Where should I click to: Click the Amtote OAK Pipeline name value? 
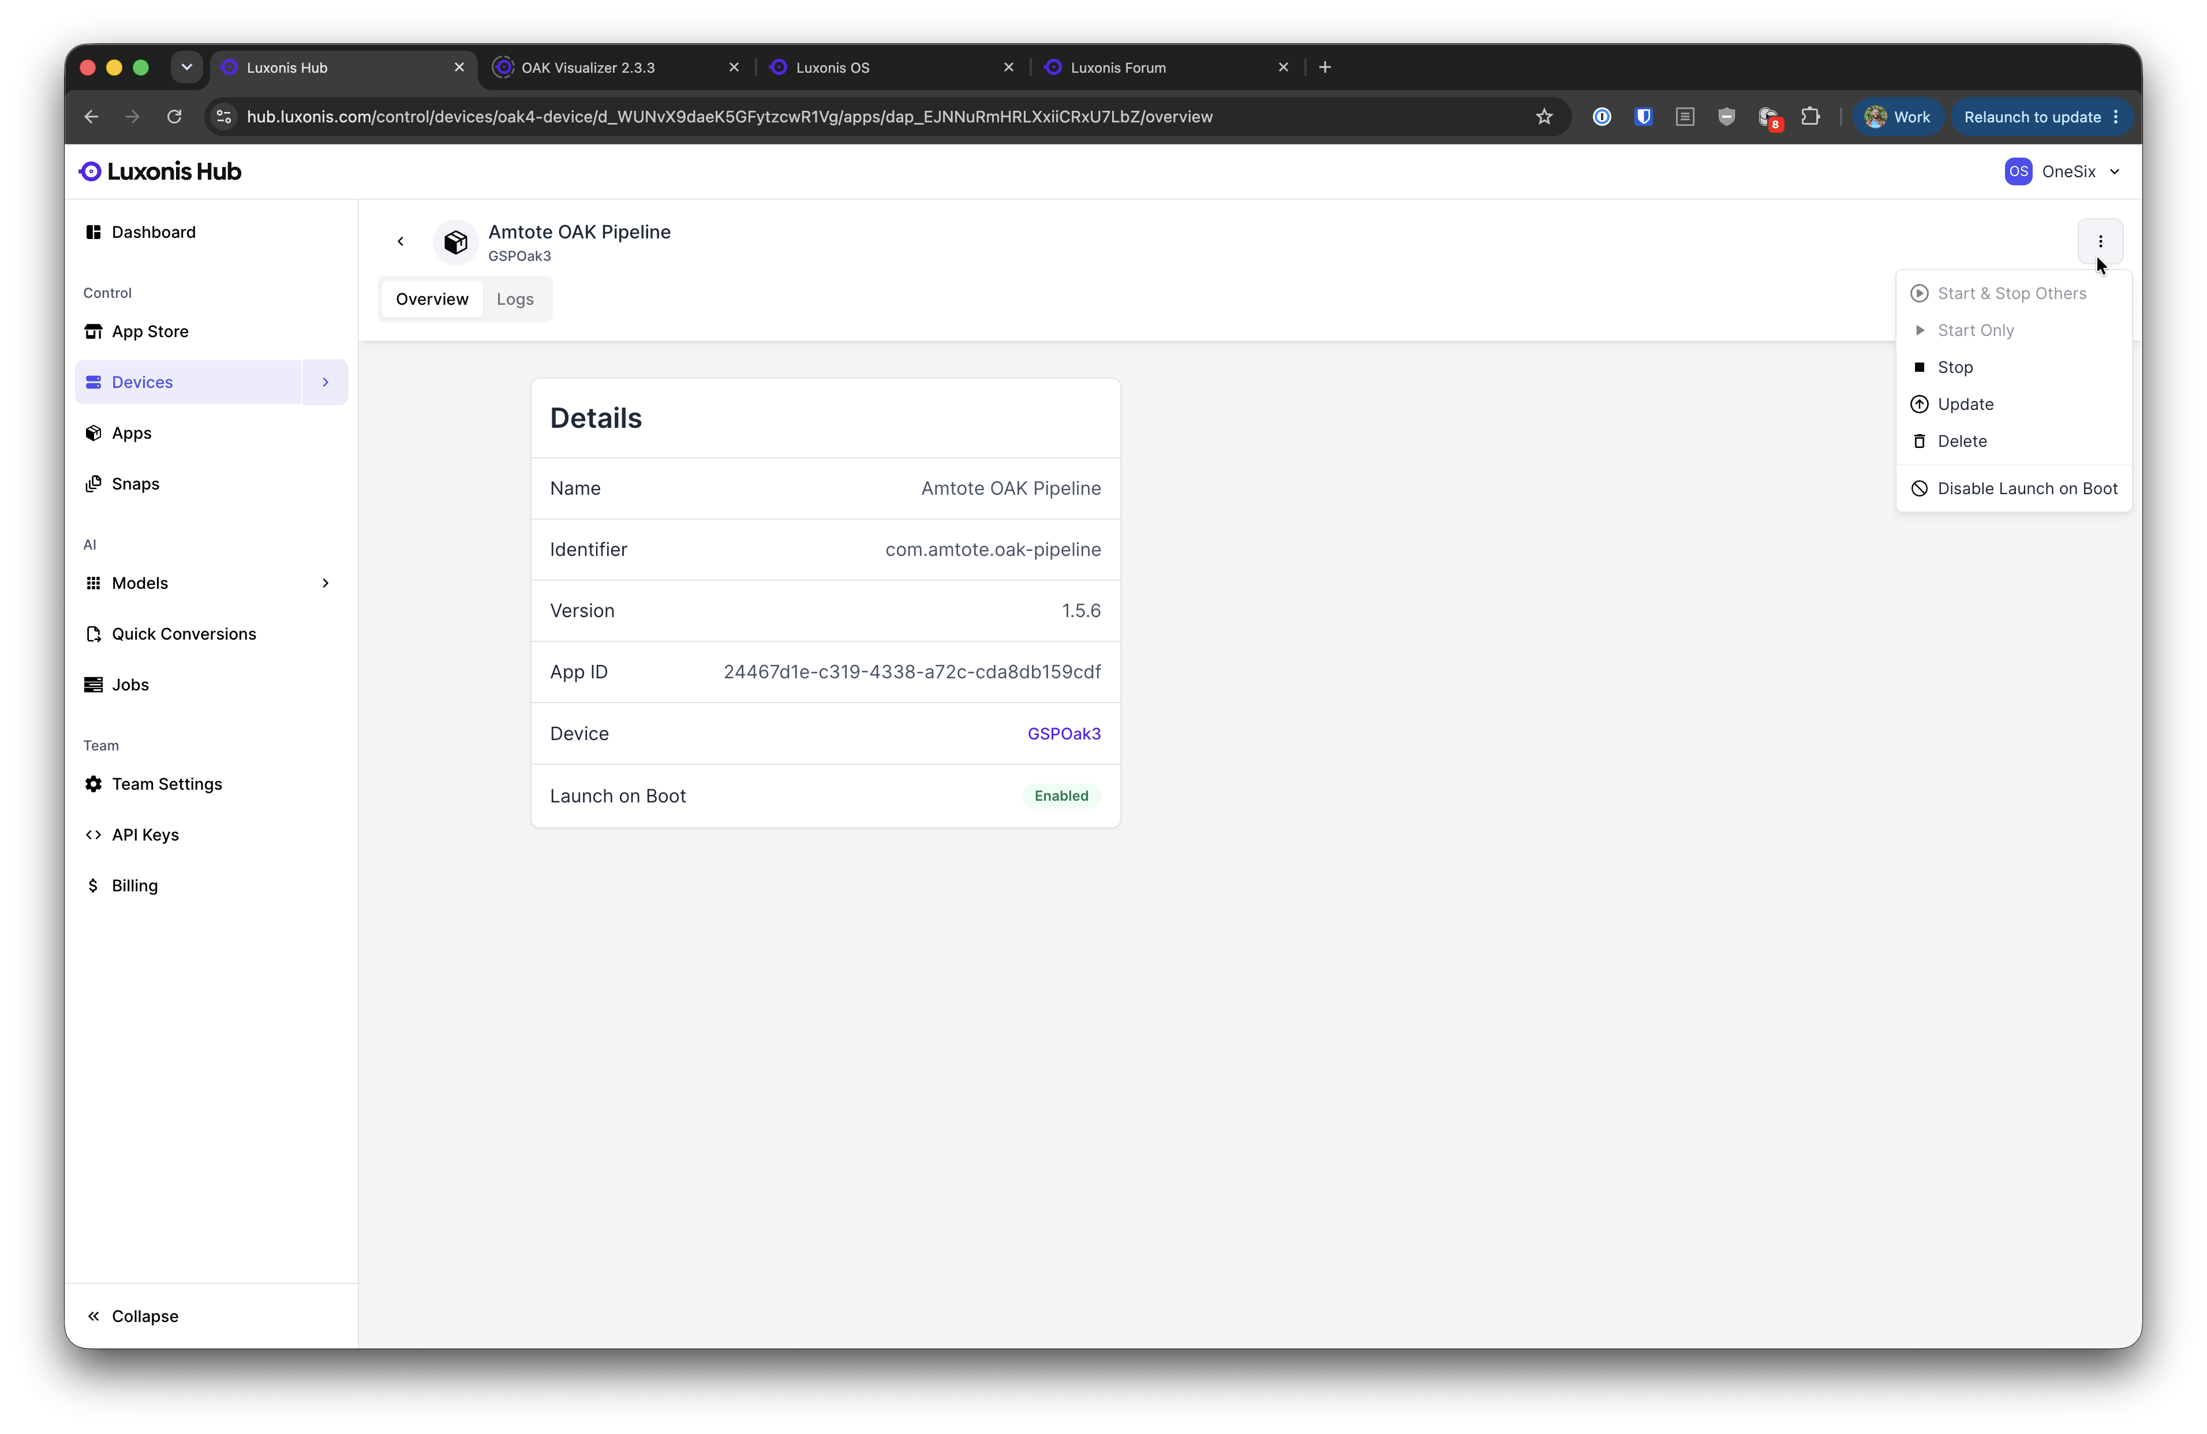(1011, 488)
